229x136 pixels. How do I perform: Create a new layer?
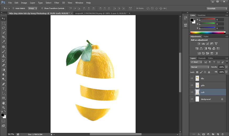[x=218, y=134]
